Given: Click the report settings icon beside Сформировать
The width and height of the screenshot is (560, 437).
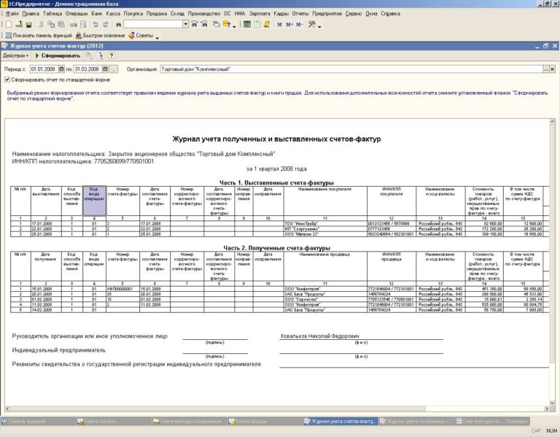Looking at the screenshot, I should click(x=89, y=55).
